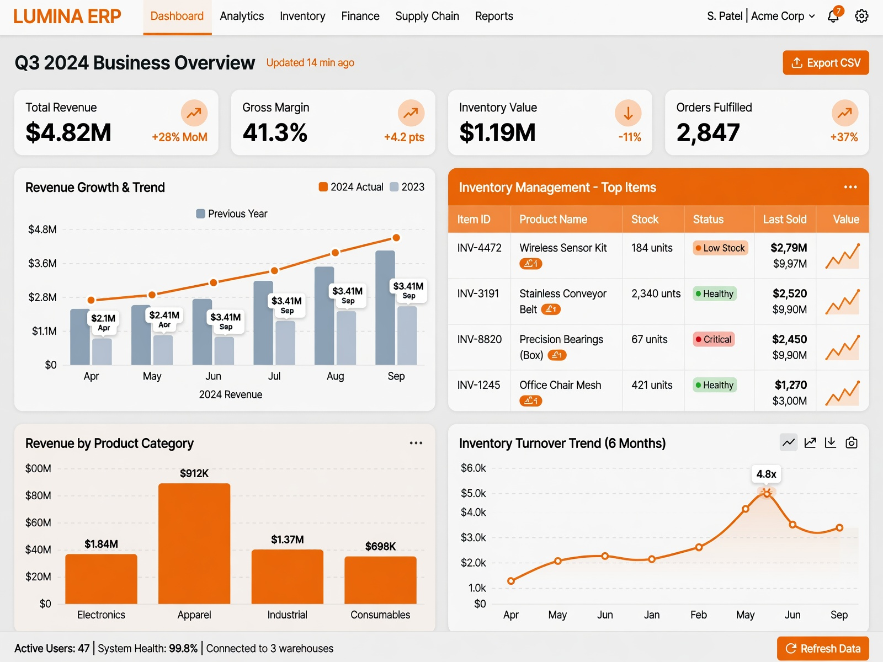Open INV-4472 value sparkline
Viewport: 883px width, 662px height.
(x=843, y=256)
